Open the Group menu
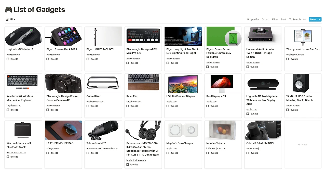This screenshot has width=326, height=173. pos(265,19)
